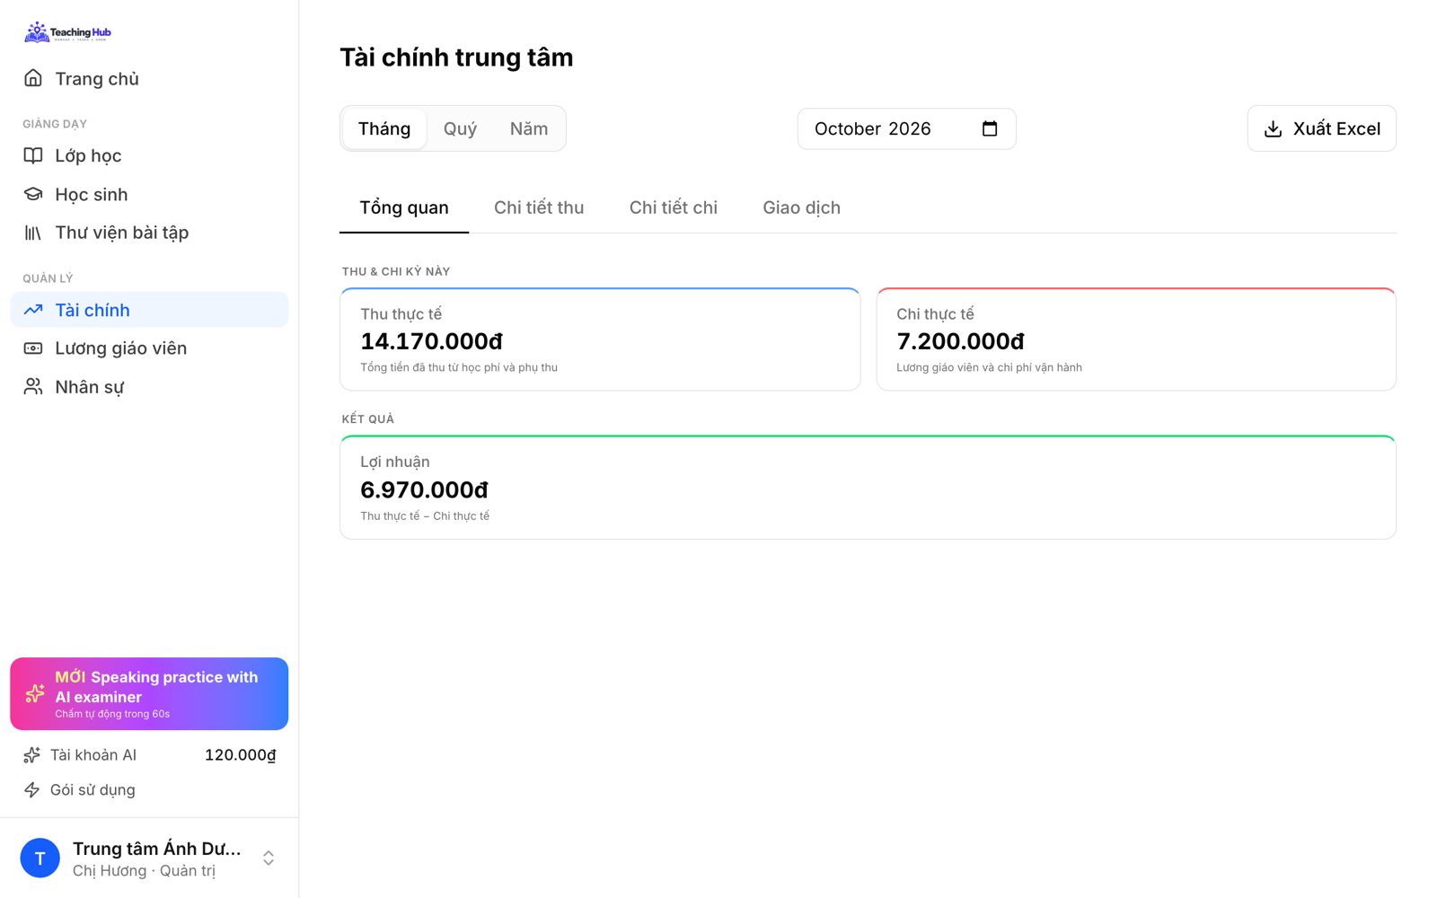Open Thư viện bài tập page
Viewport: 1437px width, 898px height.
(x=149, y=233)
